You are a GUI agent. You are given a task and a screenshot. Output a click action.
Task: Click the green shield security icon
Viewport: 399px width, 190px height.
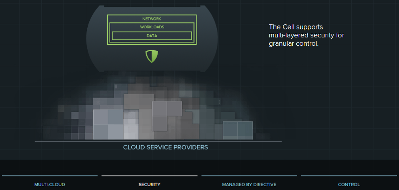tap(152, 56)
